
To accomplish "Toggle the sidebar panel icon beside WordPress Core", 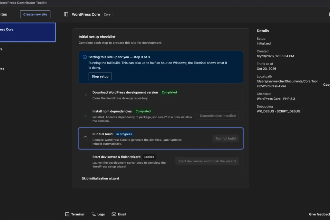I will [66, 14].
